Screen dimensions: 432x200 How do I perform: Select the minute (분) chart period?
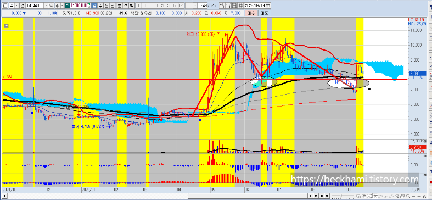coord(119,5)
